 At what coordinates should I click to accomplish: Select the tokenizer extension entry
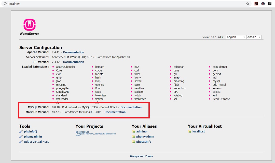click(101, 96)
